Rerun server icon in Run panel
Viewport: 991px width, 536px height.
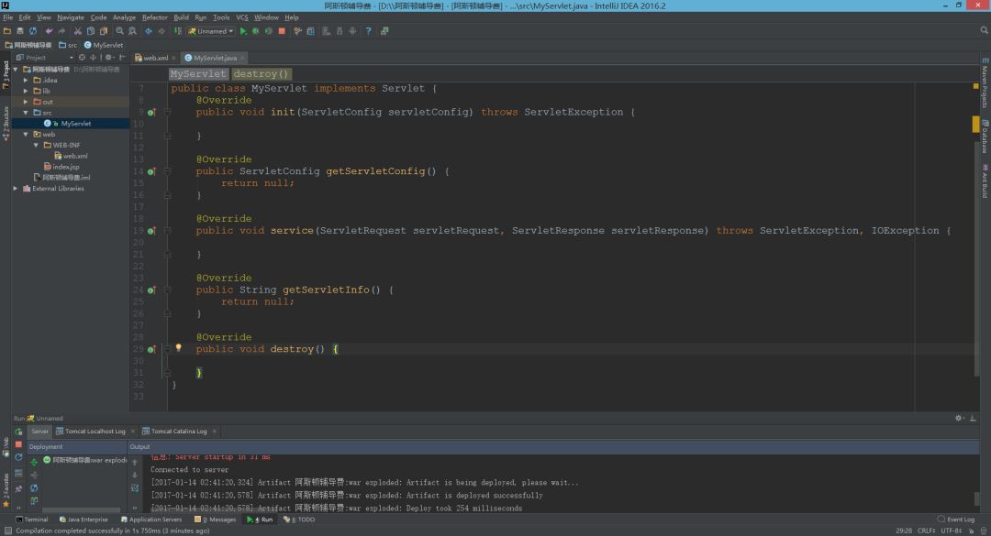(18, 432)
